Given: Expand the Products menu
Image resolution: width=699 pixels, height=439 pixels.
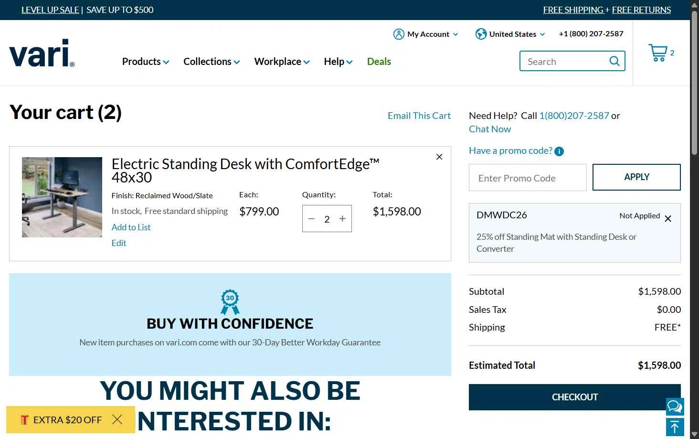Looking at the screenshot, I should coord(145,62).
